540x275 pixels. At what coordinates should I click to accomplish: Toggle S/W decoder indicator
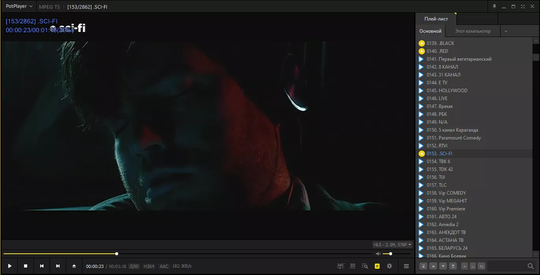point(134,266)
